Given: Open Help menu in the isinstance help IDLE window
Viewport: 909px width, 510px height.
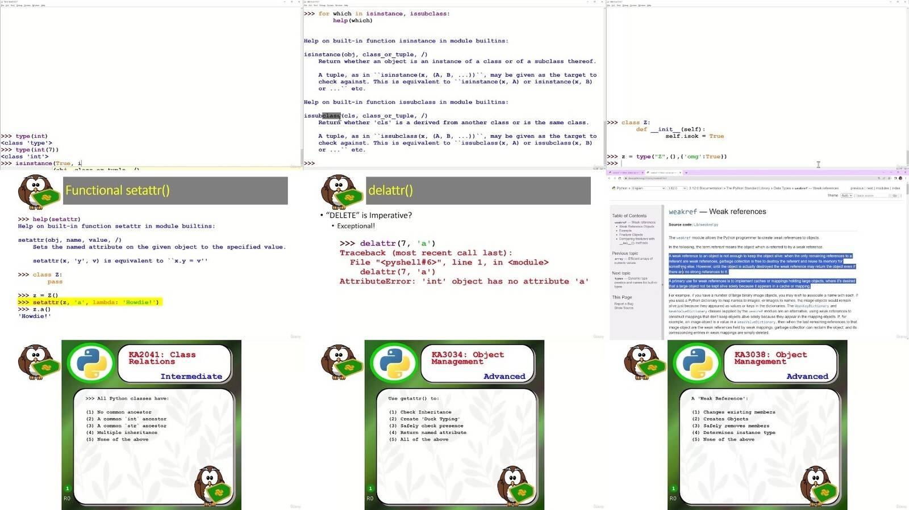Looking at the screenshot, I should click(346, 5).
